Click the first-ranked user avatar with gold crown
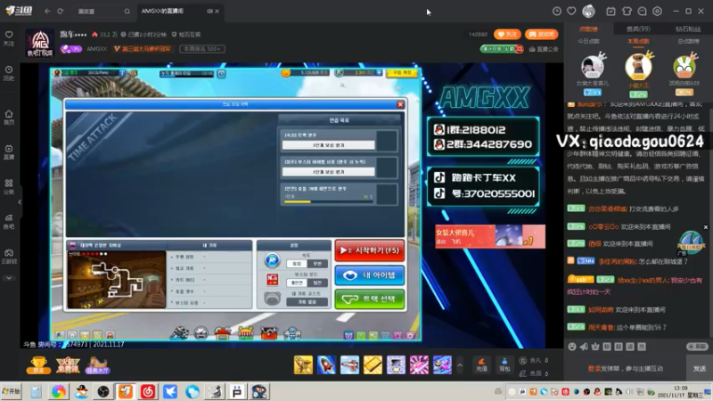Screen dimensions: 713x401 click(x=638, y=66)
